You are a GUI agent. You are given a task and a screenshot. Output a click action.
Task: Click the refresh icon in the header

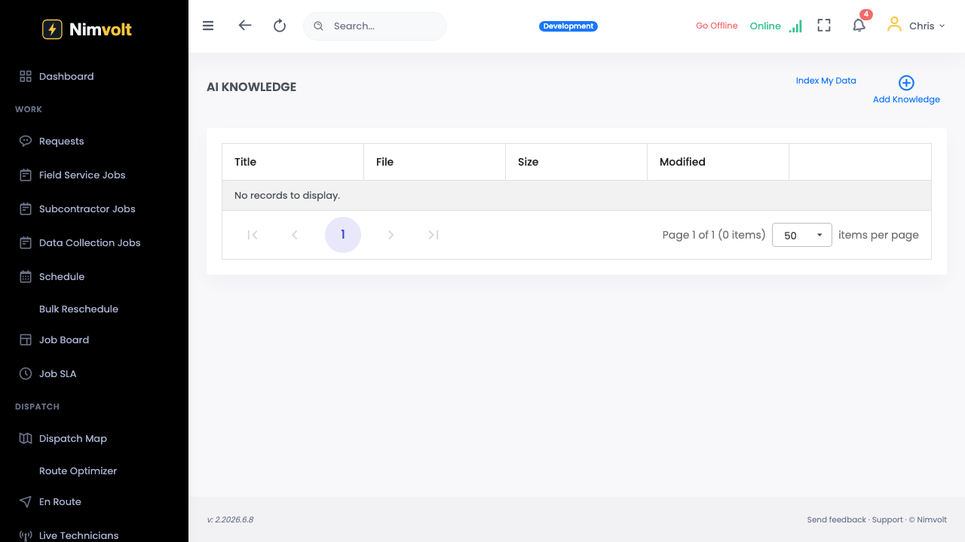point(280,26)
